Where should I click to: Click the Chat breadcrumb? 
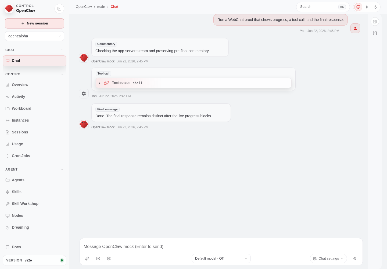[114, 7]
